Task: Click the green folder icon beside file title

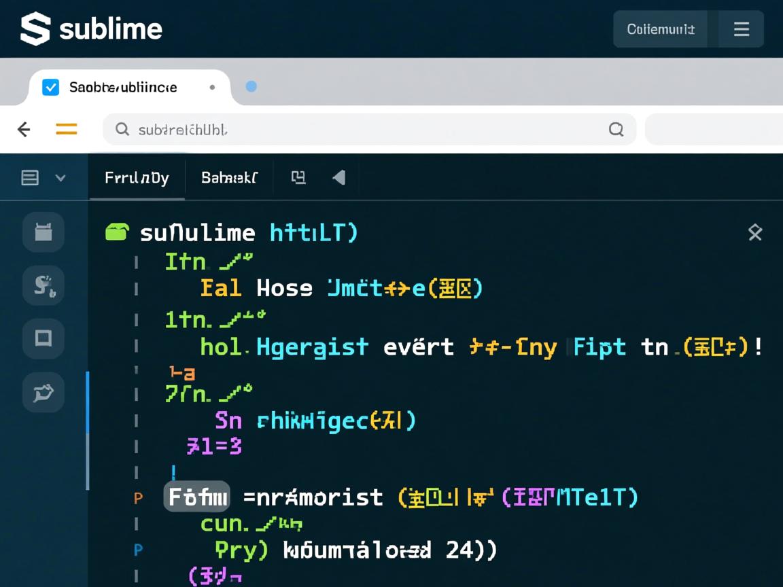Action: [x=117, y=232]
